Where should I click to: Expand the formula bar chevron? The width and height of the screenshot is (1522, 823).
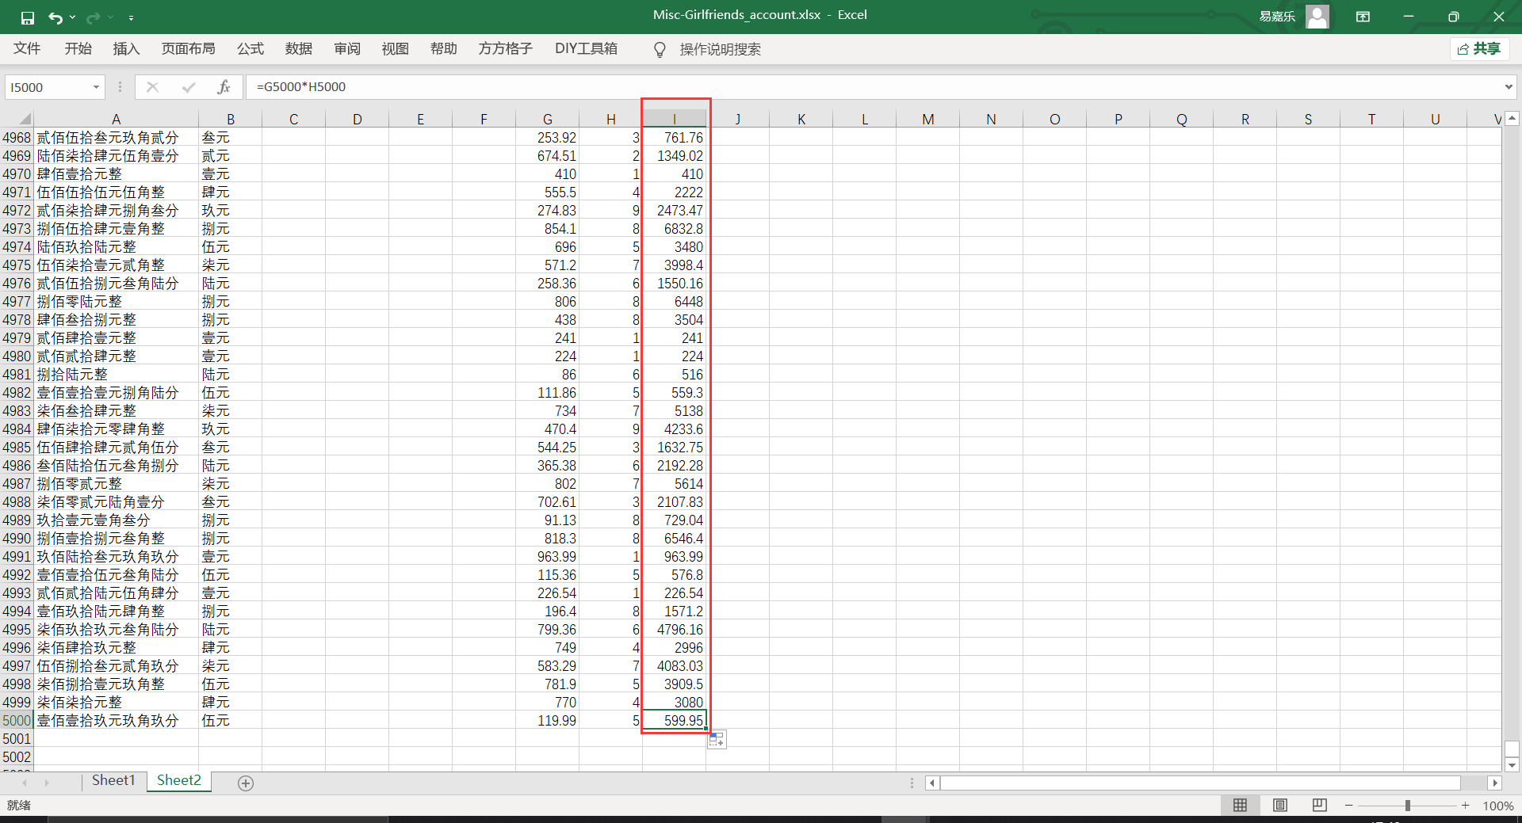[1509, 87]
